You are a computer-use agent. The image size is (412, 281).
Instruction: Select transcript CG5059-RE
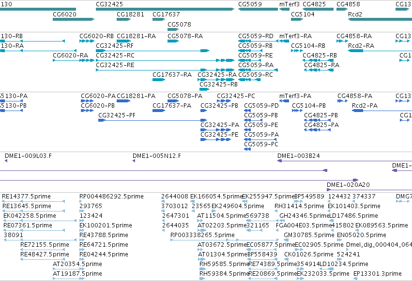pos(256,56)
